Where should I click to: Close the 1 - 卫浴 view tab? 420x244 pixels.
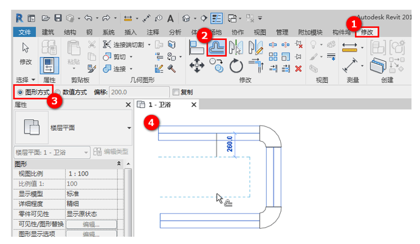194,105
